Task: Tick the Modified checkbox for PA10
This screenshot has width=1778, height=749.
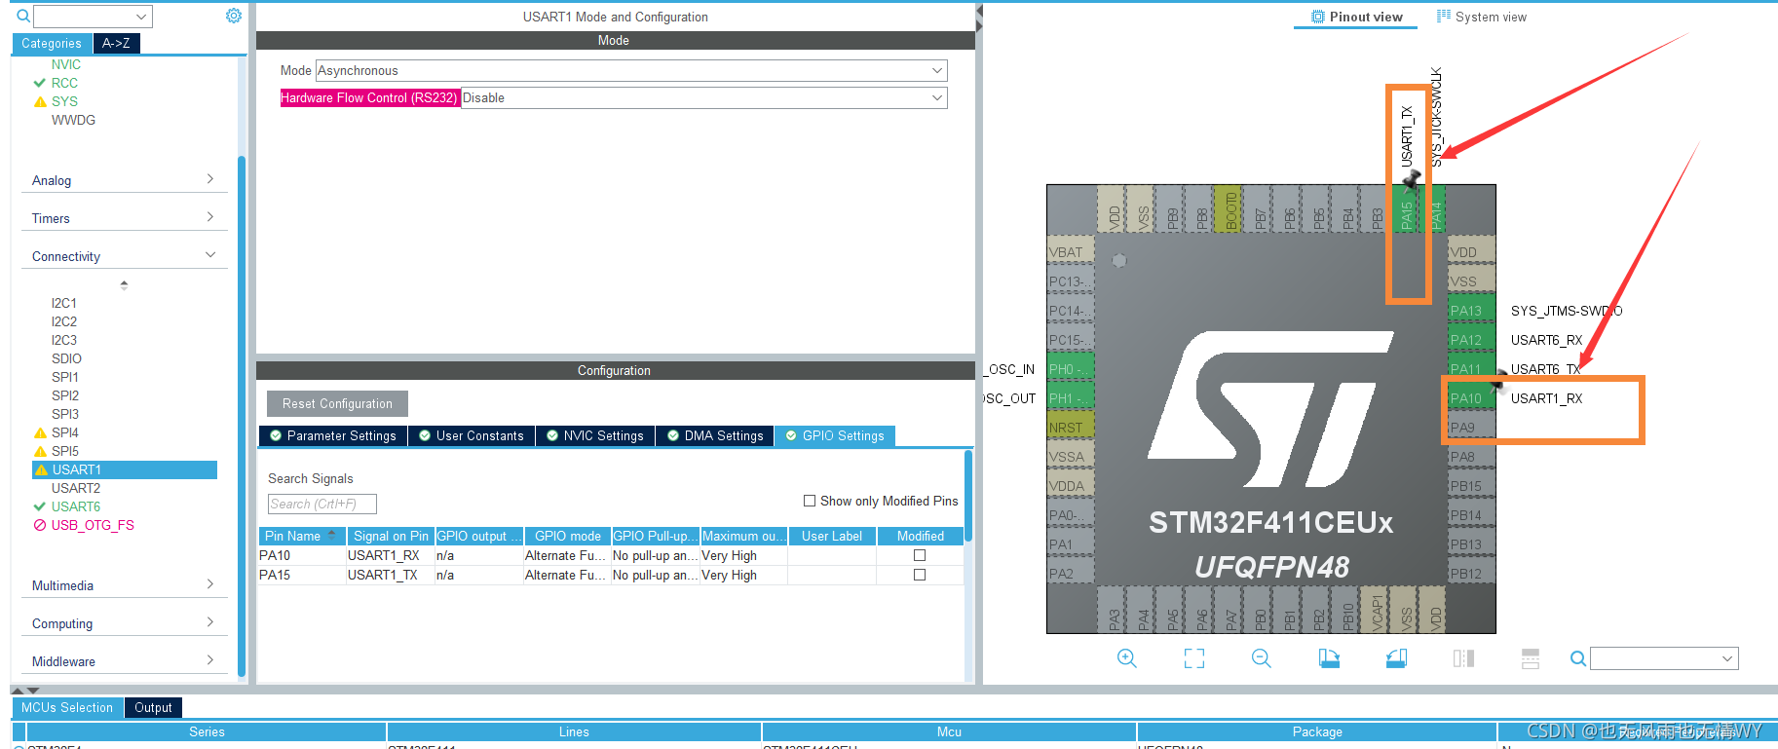Action: [x=920, y=555]
